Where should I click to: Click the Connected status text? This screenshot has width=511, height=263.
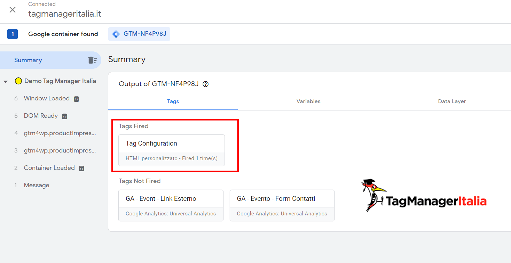42,4
